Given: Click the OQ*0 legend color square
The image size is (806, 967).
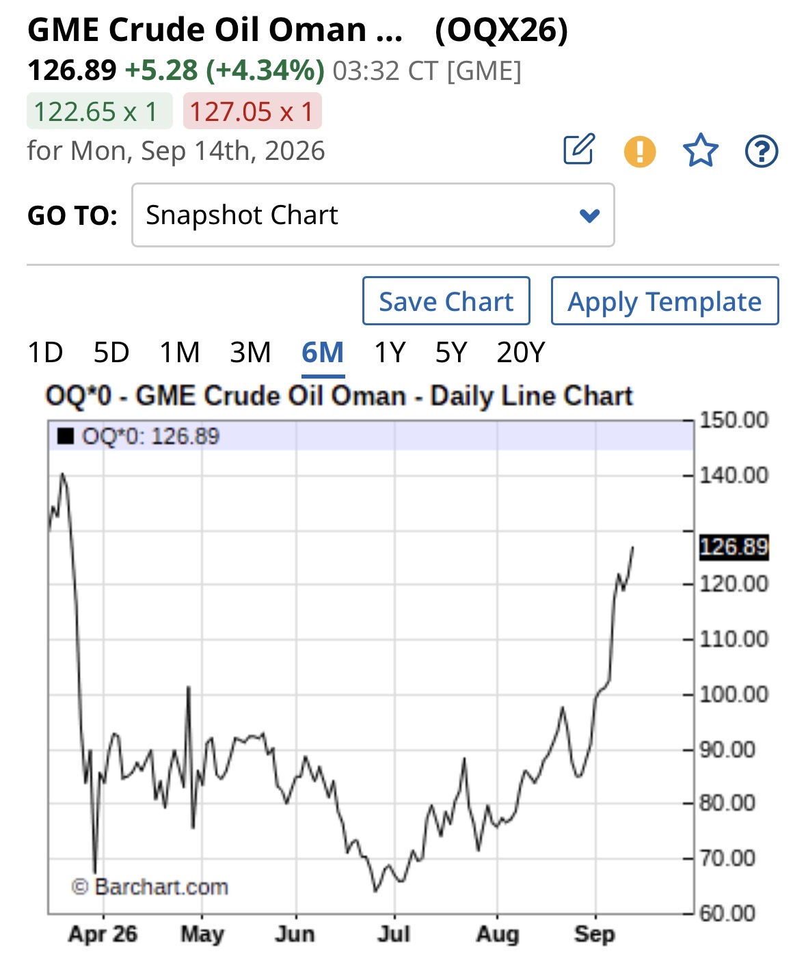Looking at the screenshot, I should (x=66, y=436).
